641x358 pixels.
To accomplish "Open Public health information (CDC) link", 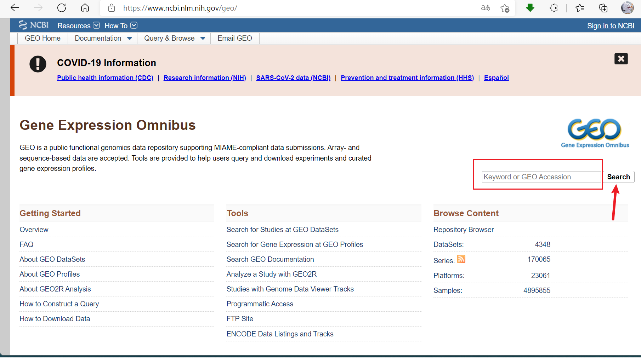I will click(x=105, y=78).
